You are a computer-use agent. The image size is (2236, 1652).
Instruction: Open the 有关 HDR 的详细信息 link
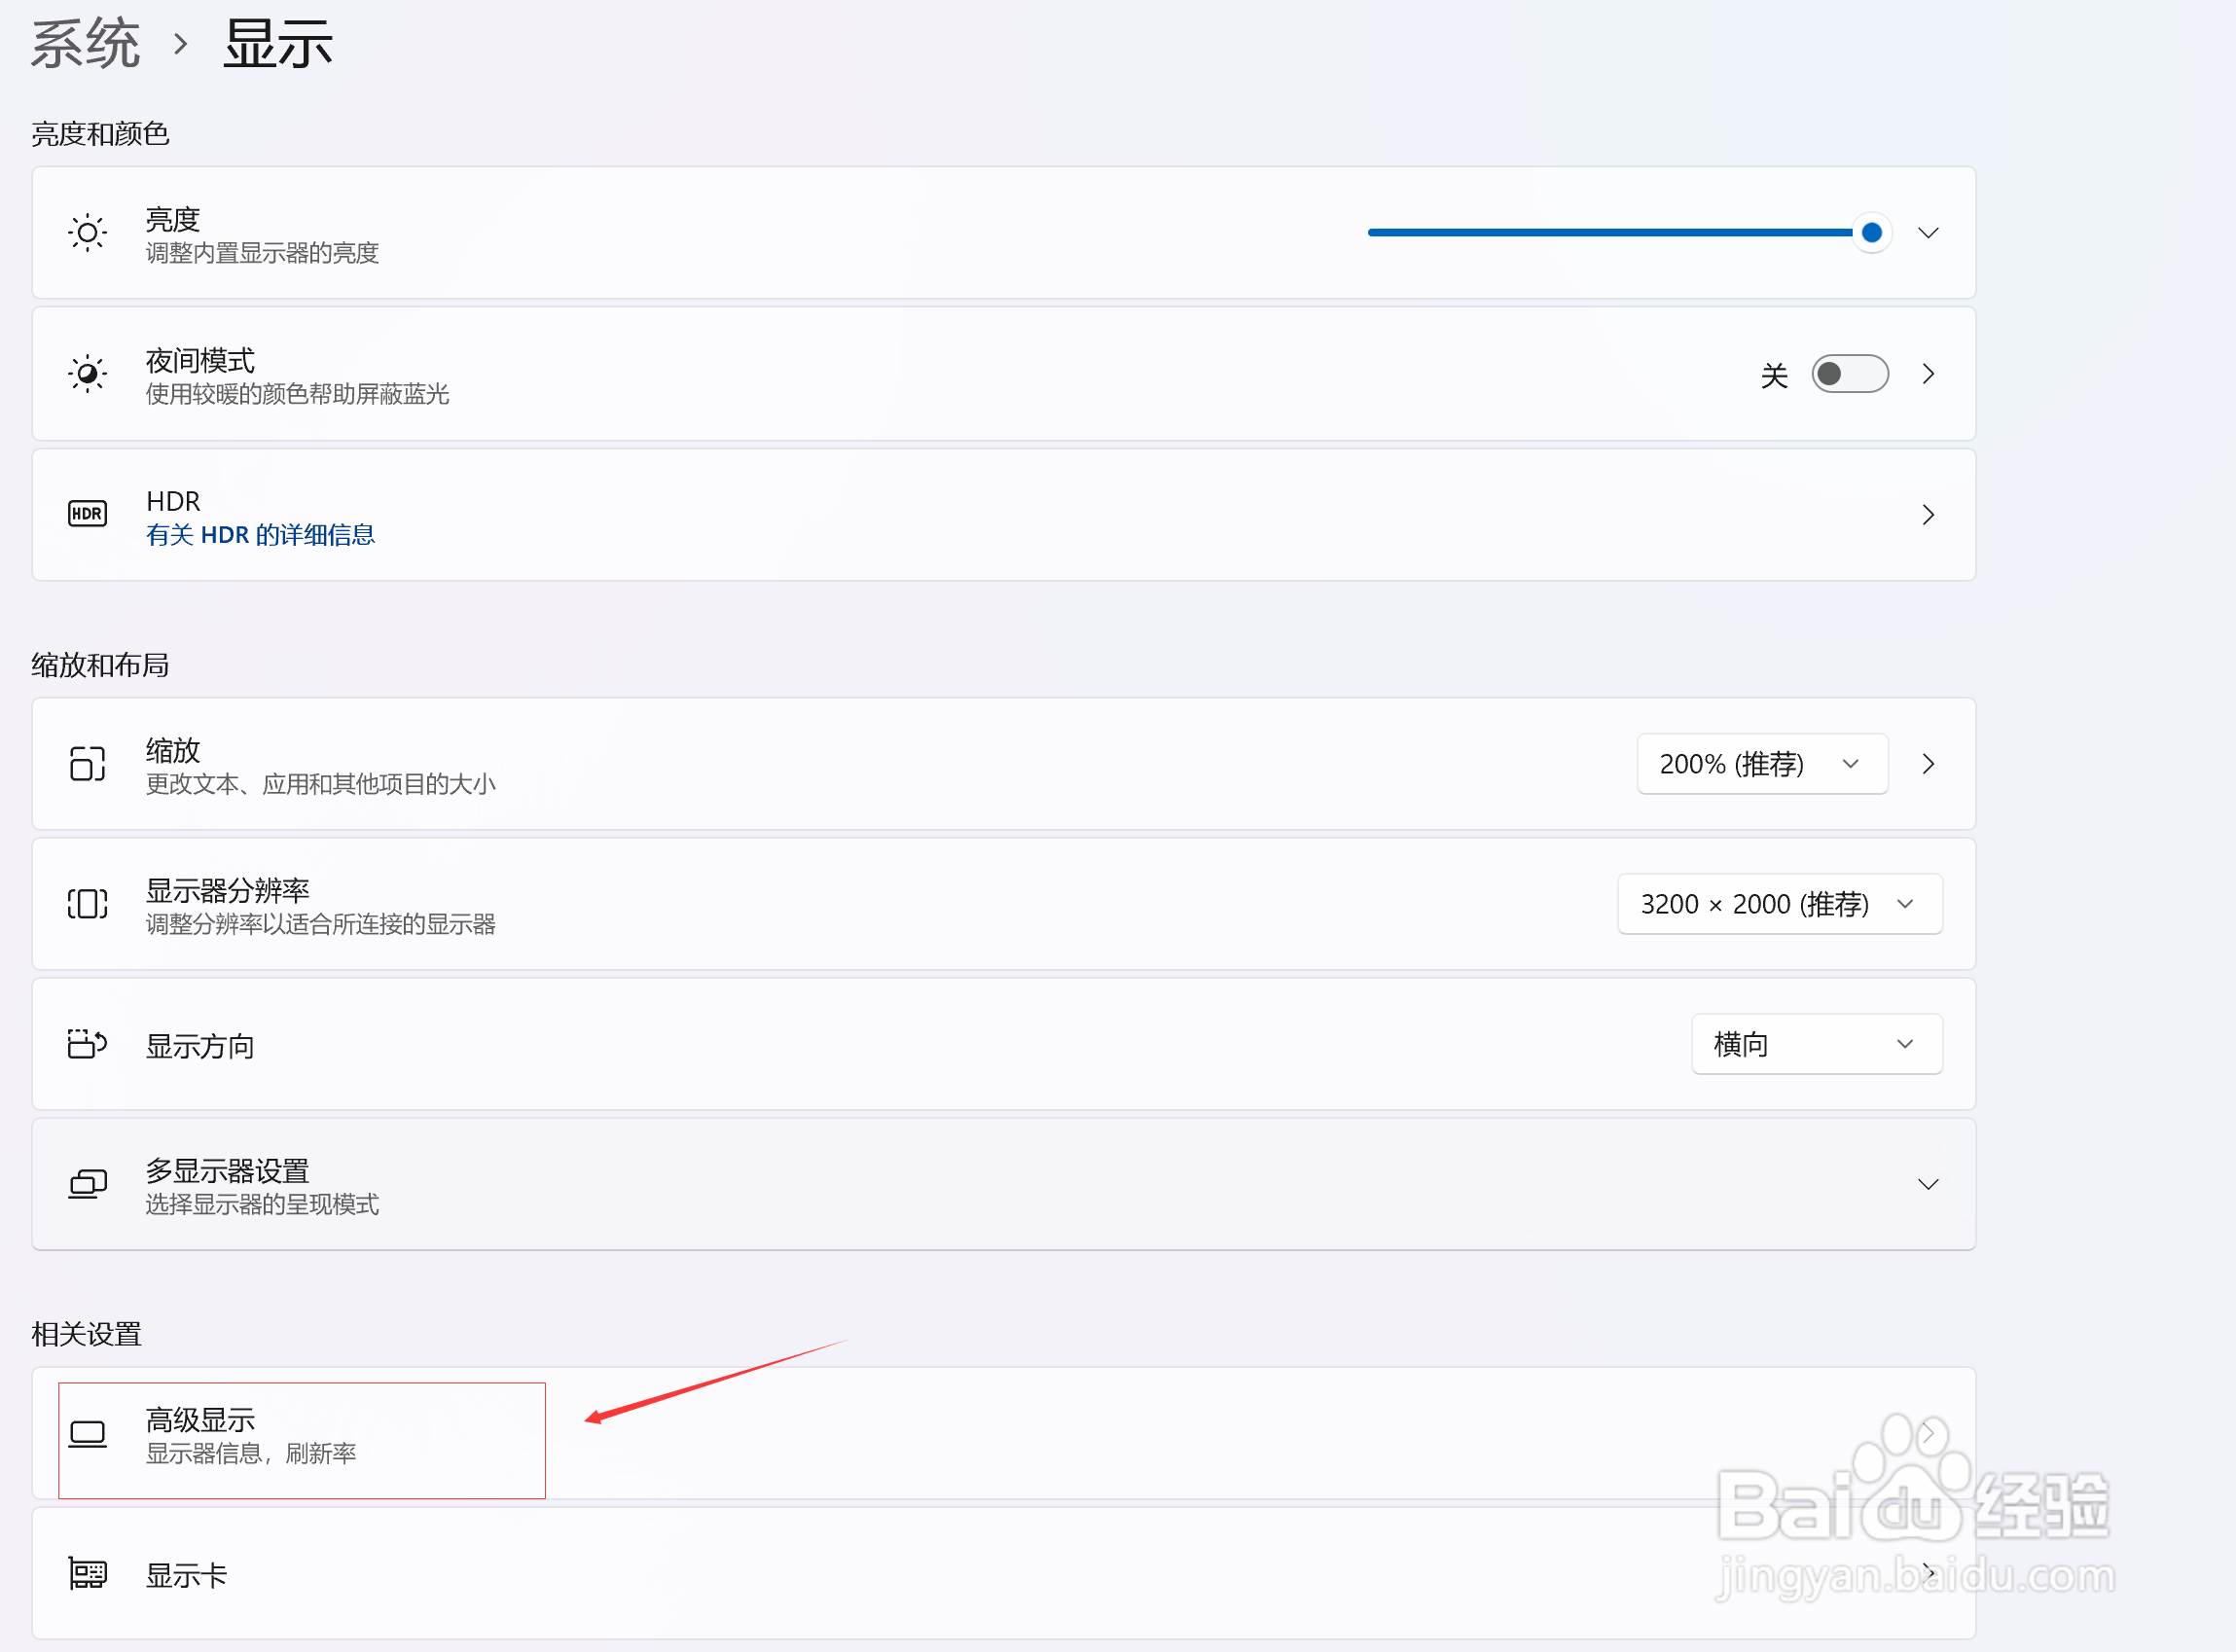pyautogui.click(x=260, y=535)
